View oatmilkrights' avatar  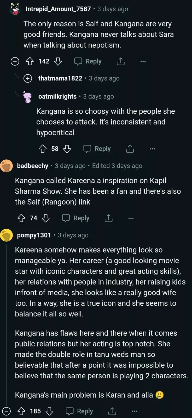pos(27,97)
